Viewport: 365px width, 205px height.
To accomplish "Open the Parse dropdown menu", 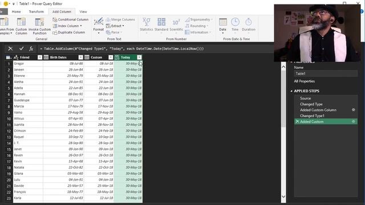I will coord(114,32).
